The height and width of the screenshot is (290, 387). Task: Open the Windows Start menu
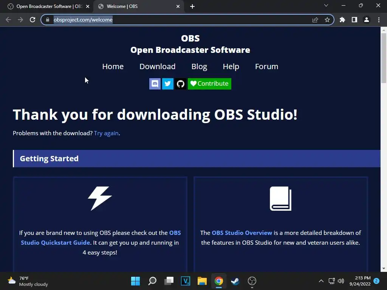point(135,281)
